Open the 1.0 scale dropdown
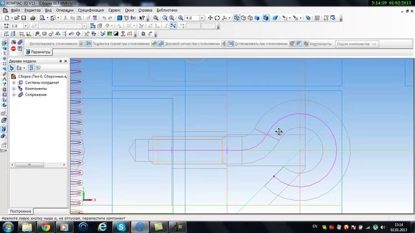Image resolution: width=415 pixels, height=233 pixels. [26, 26]
